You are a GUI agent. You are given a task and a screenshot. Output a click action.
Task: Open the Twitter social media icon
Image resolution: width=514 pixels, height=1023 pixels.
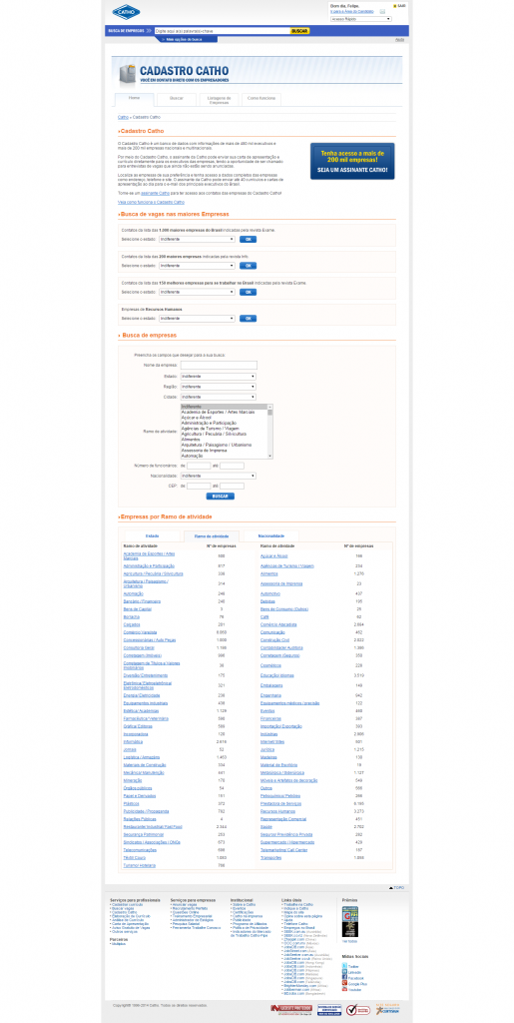pos(345,966)
